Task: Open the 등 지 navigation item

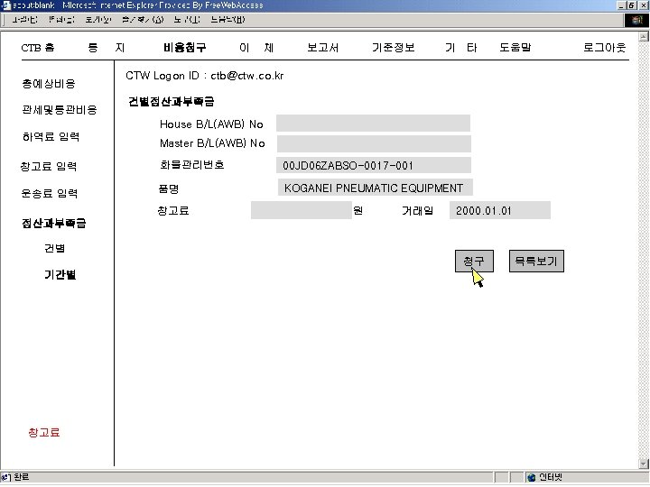Action: click(107, 48)
